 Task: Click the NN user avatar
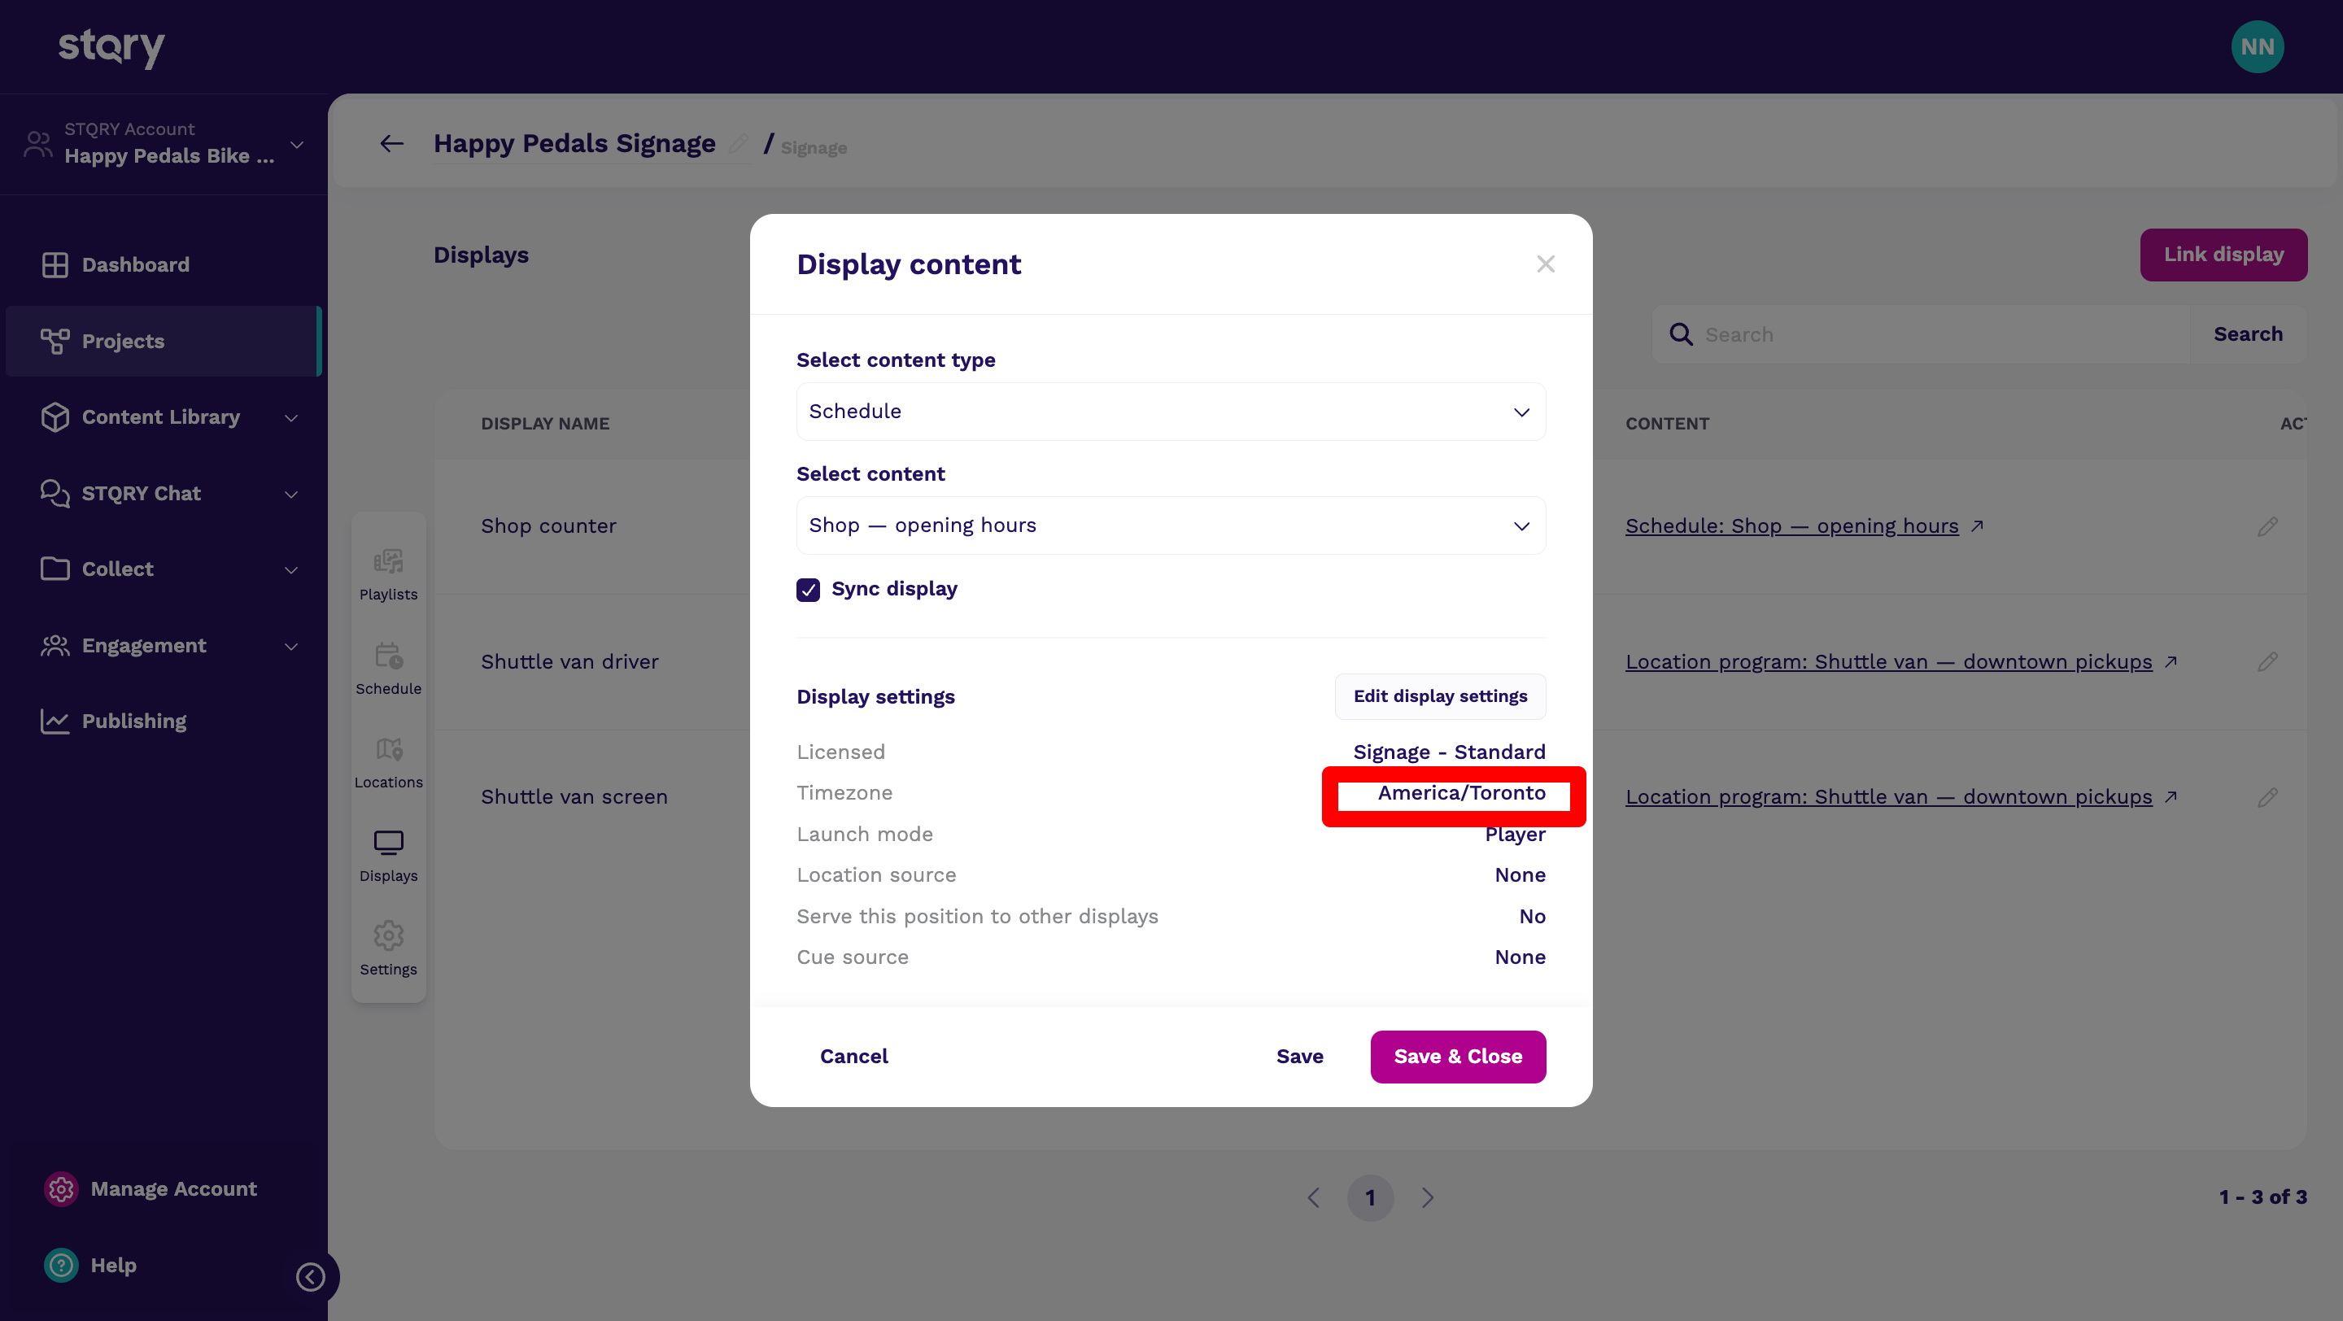[2257, 46]
